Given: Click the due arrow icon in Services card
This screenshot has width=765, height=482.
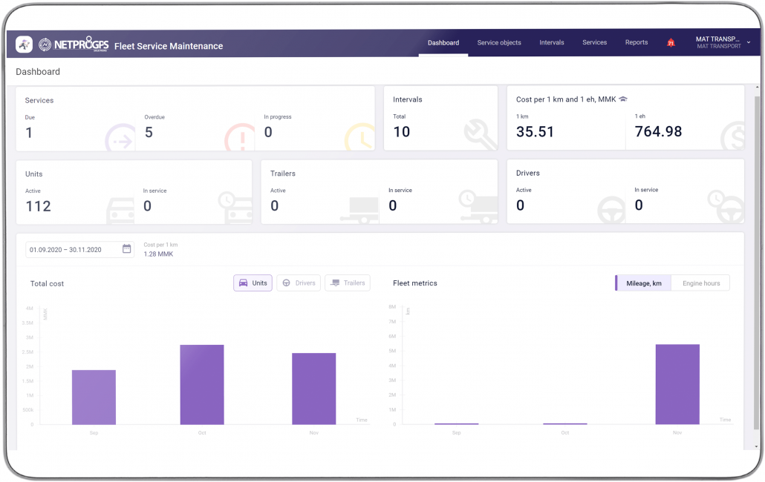Looking at the screenshot, I should (120, 139).
